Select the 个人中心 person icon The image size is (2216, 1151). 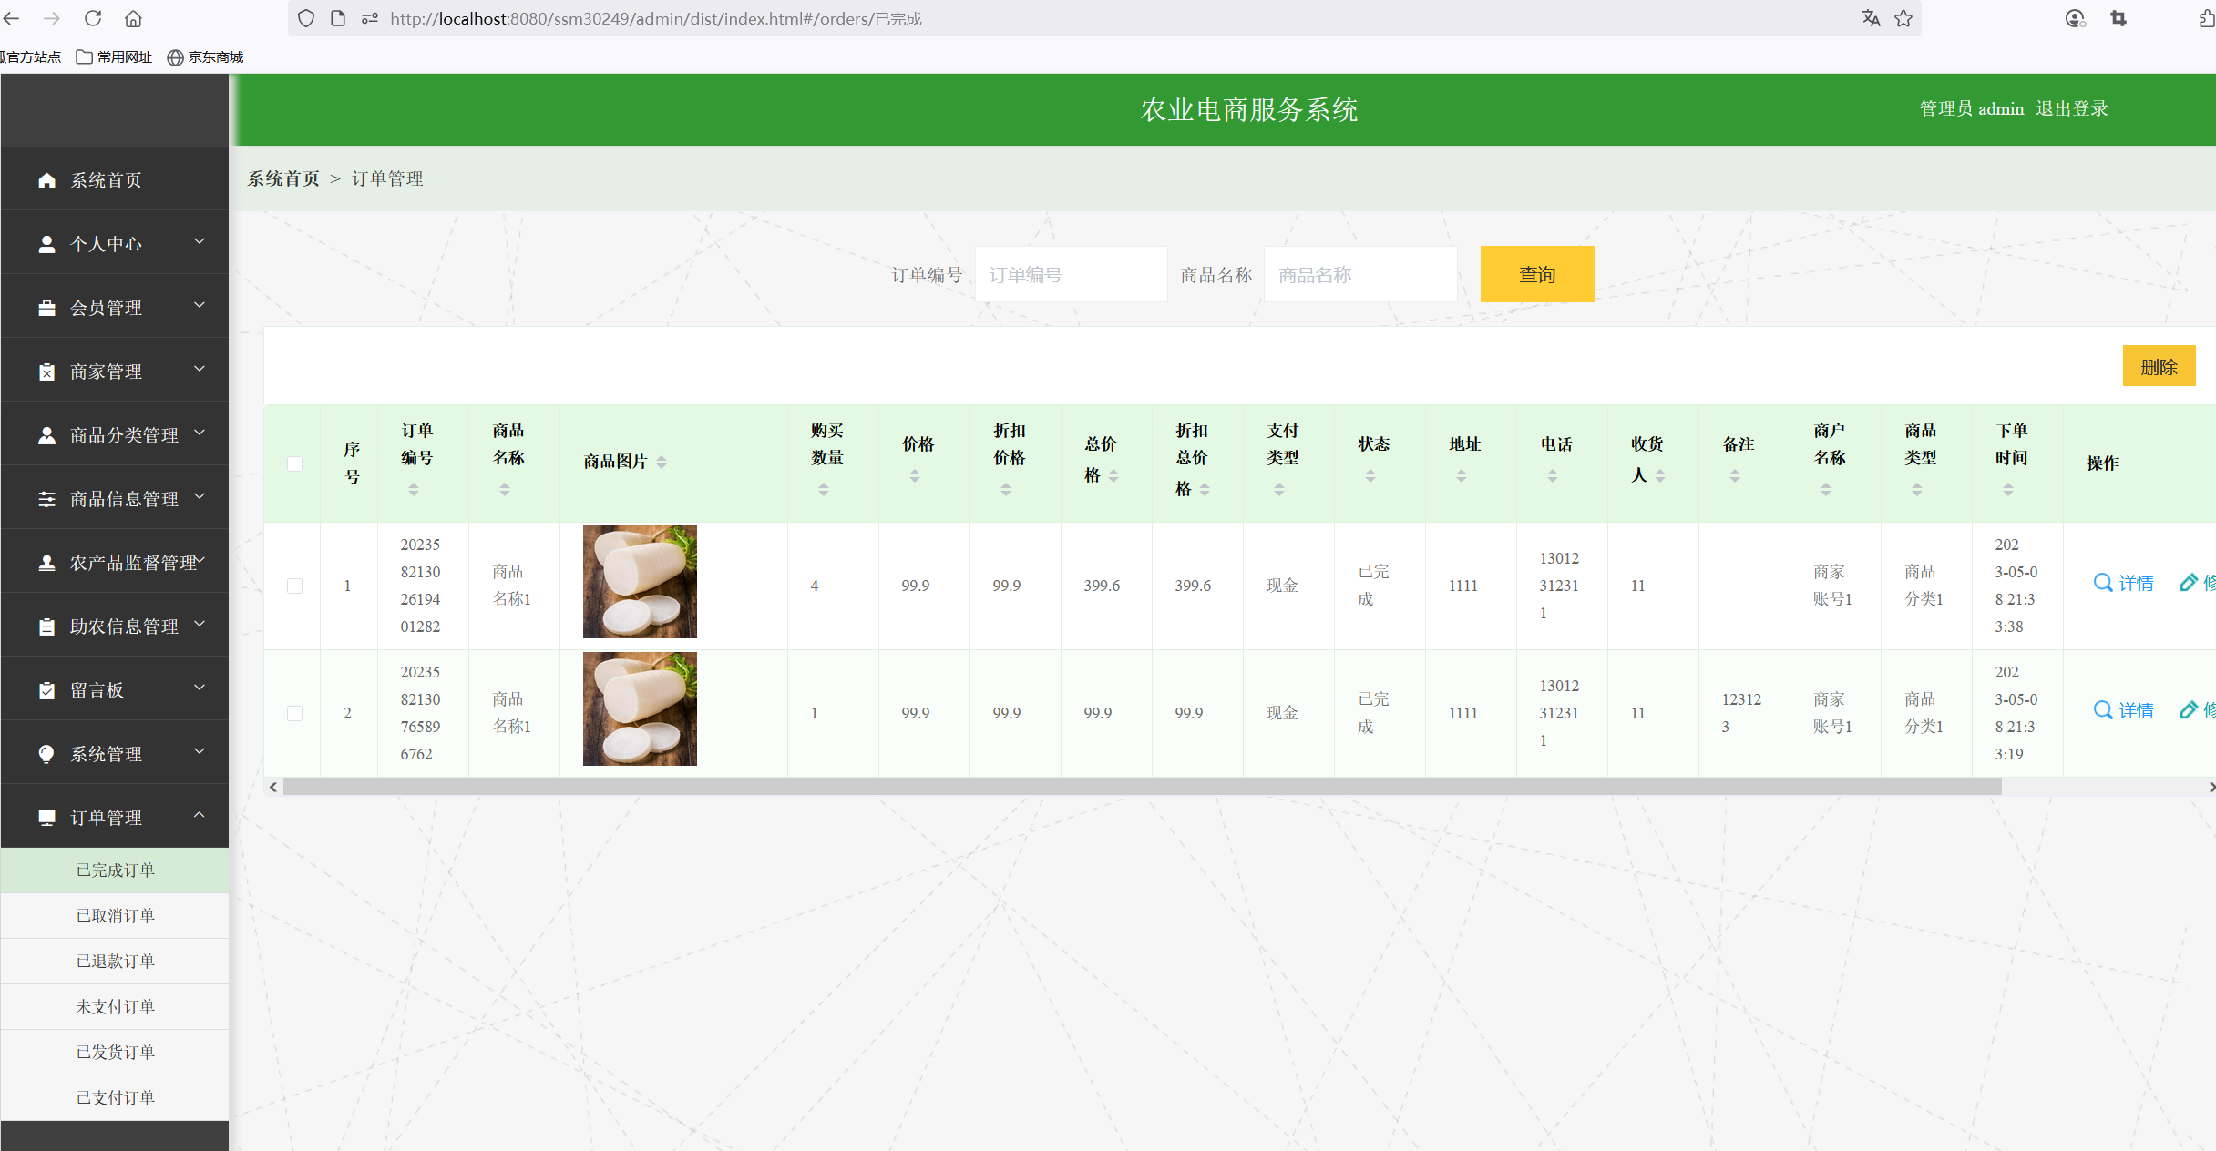tap(46, 243)
